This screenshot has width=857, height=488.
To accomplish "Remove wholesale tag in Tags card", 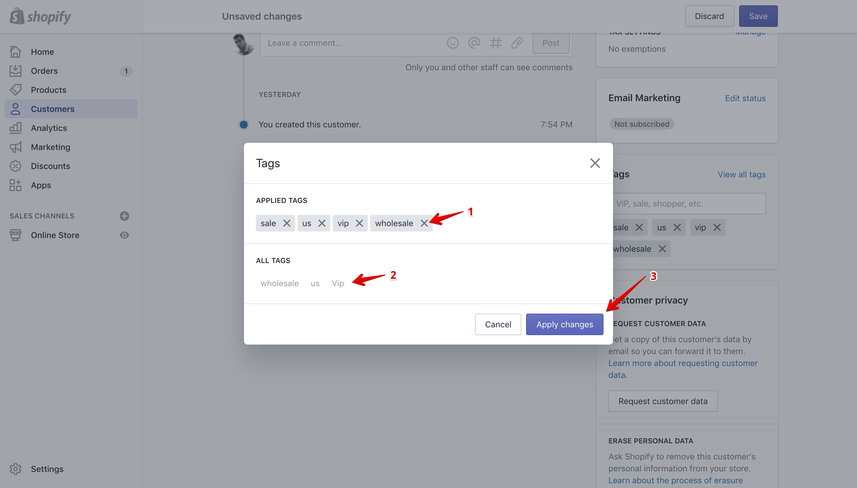I will (662, 249).
